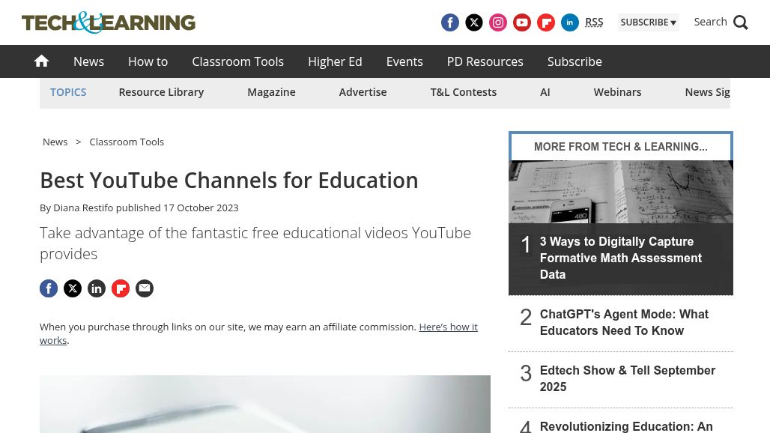Open the RSS feed link
Viewport: 770px width, 433px height.
click(x=594, y=22)
